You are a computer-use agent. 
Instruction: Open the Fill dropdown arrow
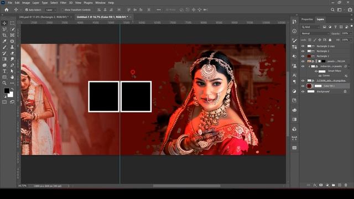point(351,40)
